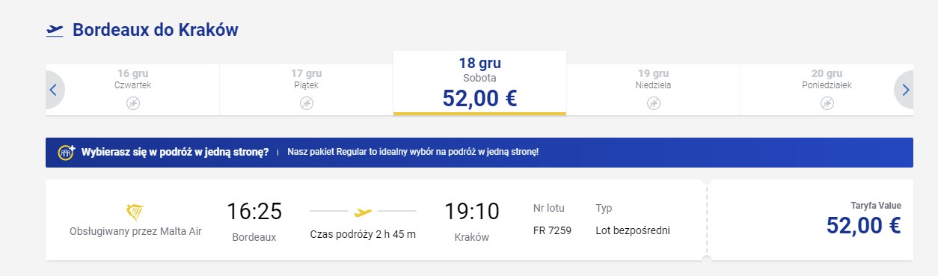Select the 16 gru Czwartek date tab
The image size is (938, 276).
tap(133, 90)
